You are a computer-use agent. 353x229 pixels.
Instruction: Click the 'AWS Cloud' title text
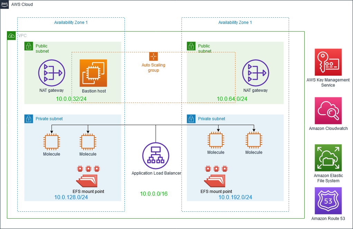pos(22,5)
